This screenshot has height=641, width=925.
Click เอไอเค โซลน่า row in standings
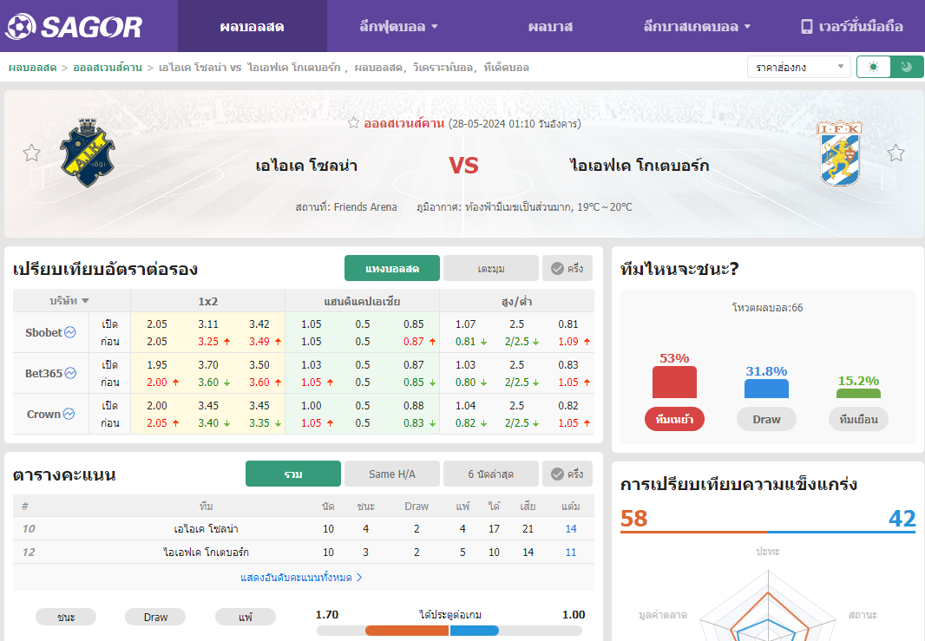tap(303, 529)
